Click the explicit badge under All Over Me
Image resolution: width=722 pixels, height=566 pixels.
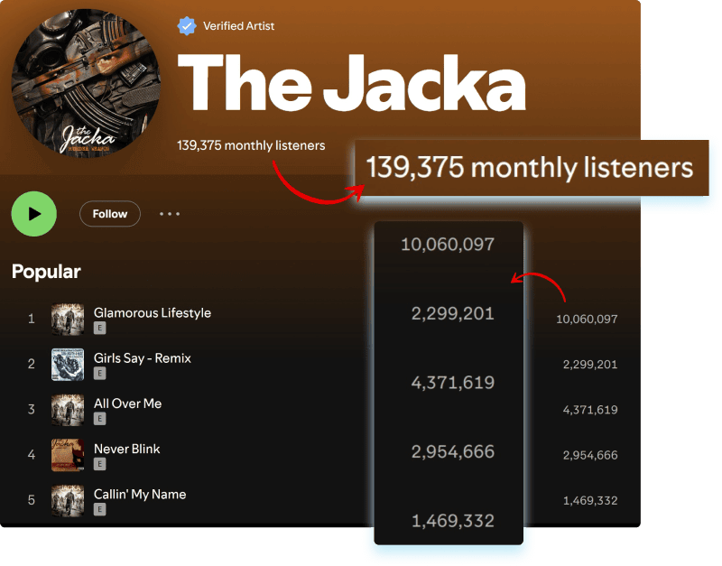[100, 419]
